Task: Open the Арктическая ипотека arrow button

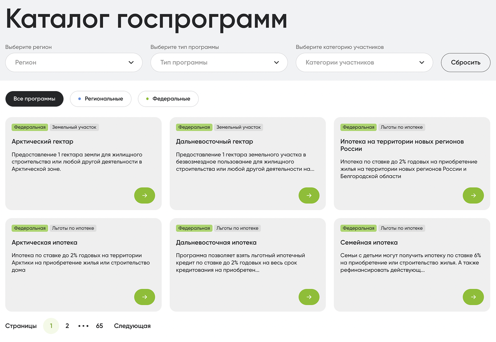Action: pos(145,297)
